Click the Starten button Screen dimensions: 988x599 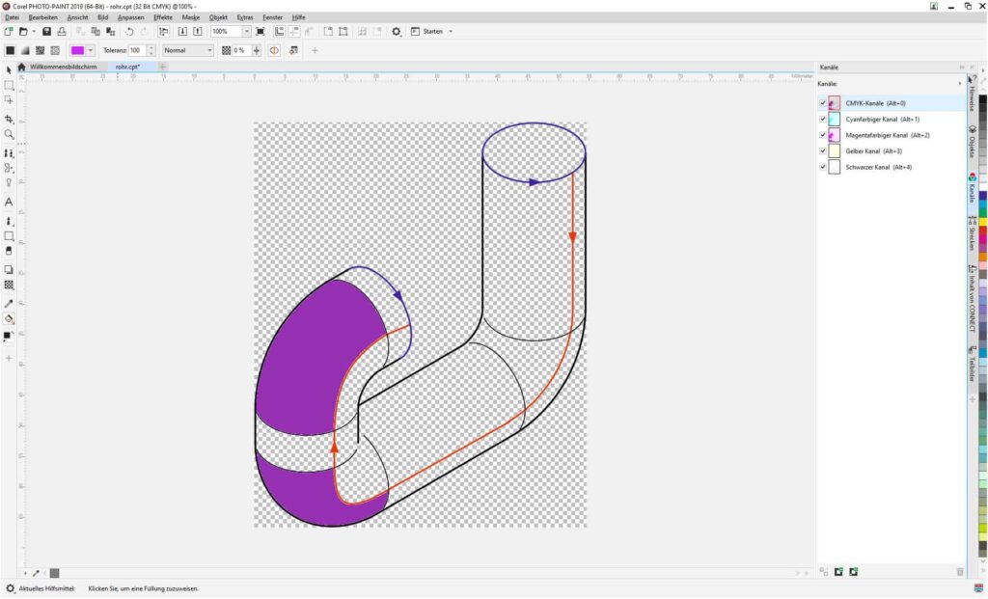[427, 32]
